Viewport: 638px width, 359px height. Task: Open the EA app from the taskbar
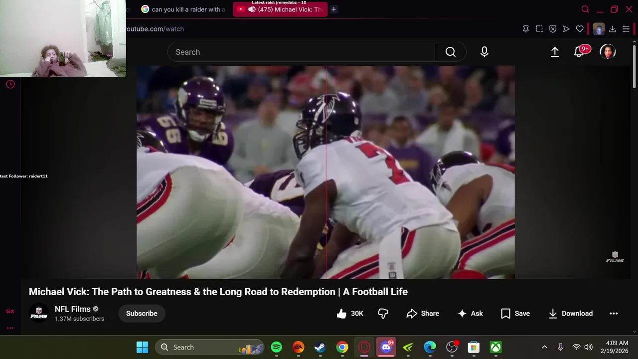coord(298,347)
